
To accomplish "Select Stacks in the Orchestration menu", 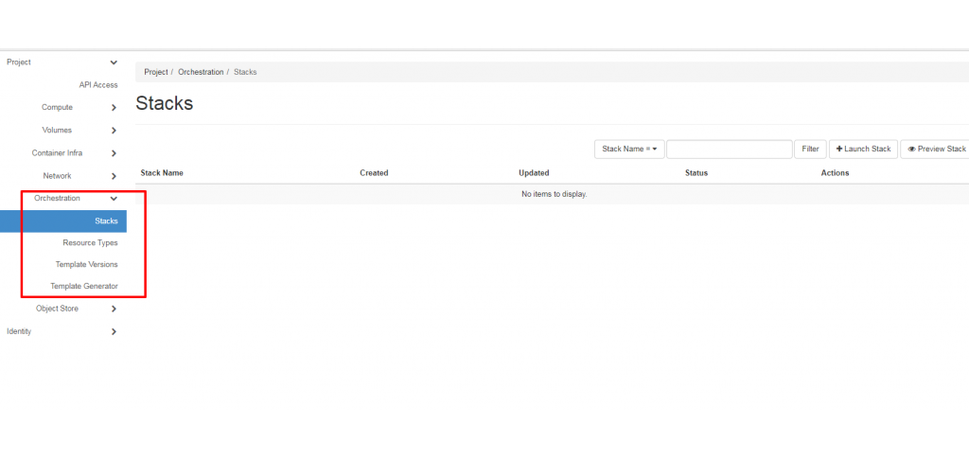I will (106, 221).
